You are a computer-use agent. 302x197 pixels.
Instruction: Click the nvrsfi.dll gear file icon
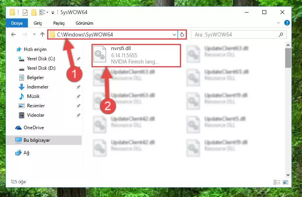click(100, 54)
